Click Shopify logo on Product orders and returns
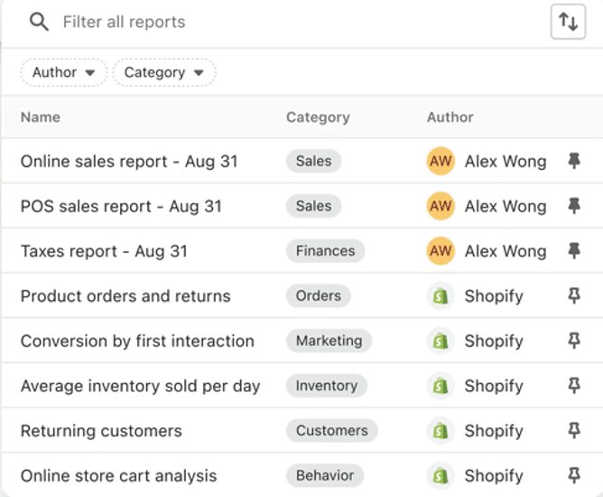The width and height of the screenshot is (603, 497). pyautogui.click(x=441, y=296)
